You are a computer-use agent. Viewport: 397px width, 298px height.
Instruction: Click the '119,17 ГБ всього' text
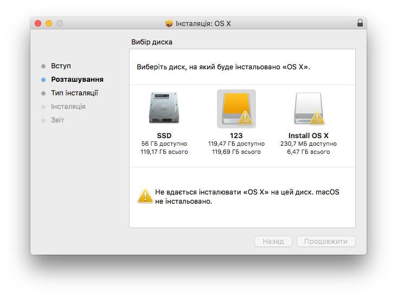[164, 152]
